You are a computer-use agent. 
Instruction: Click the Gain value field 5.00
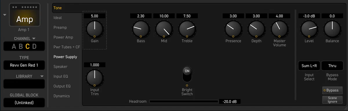95,16
